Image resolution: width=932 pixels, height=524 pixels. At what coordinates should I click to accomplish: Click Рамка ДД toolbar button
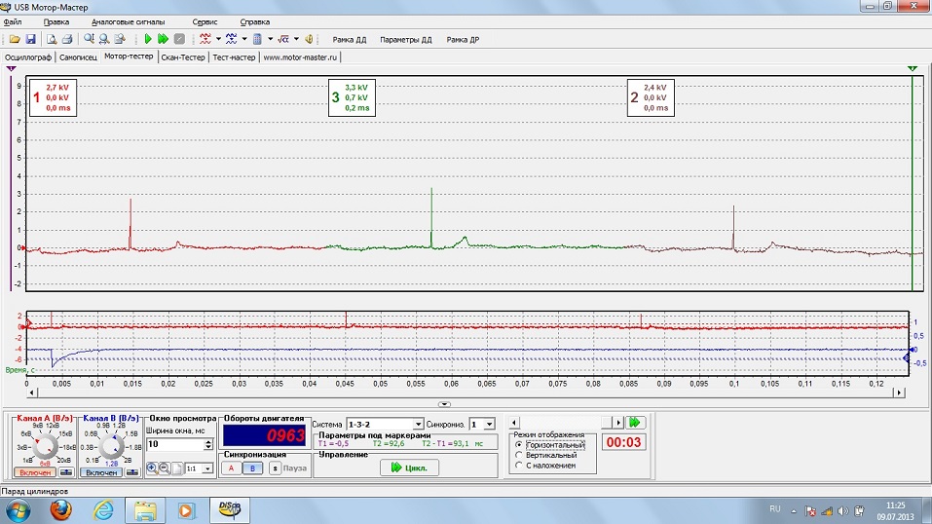tap(350, 40)
